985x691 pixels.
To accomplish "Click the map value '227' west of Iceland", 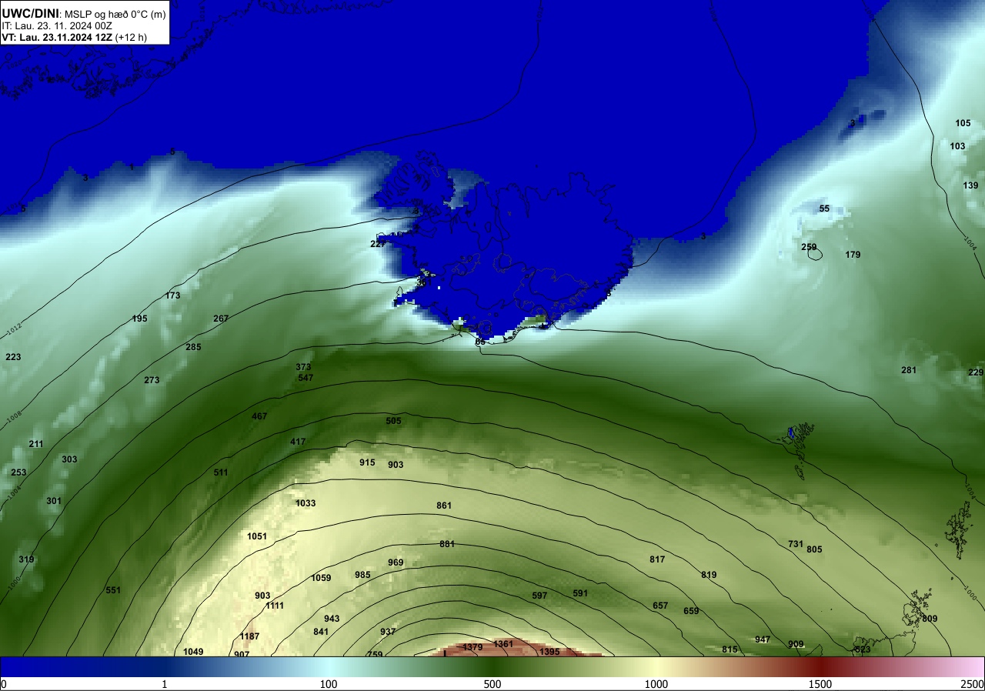I will (378, 244).
